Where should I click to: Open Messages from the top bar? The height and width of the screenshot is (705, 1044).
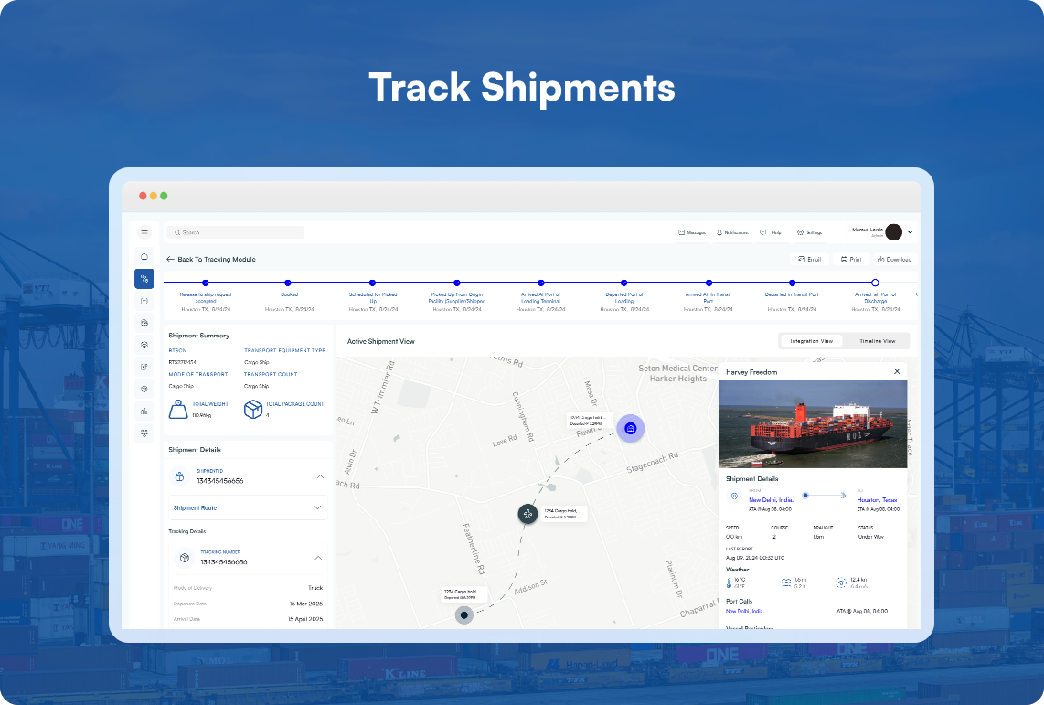(x=692, y=233)
